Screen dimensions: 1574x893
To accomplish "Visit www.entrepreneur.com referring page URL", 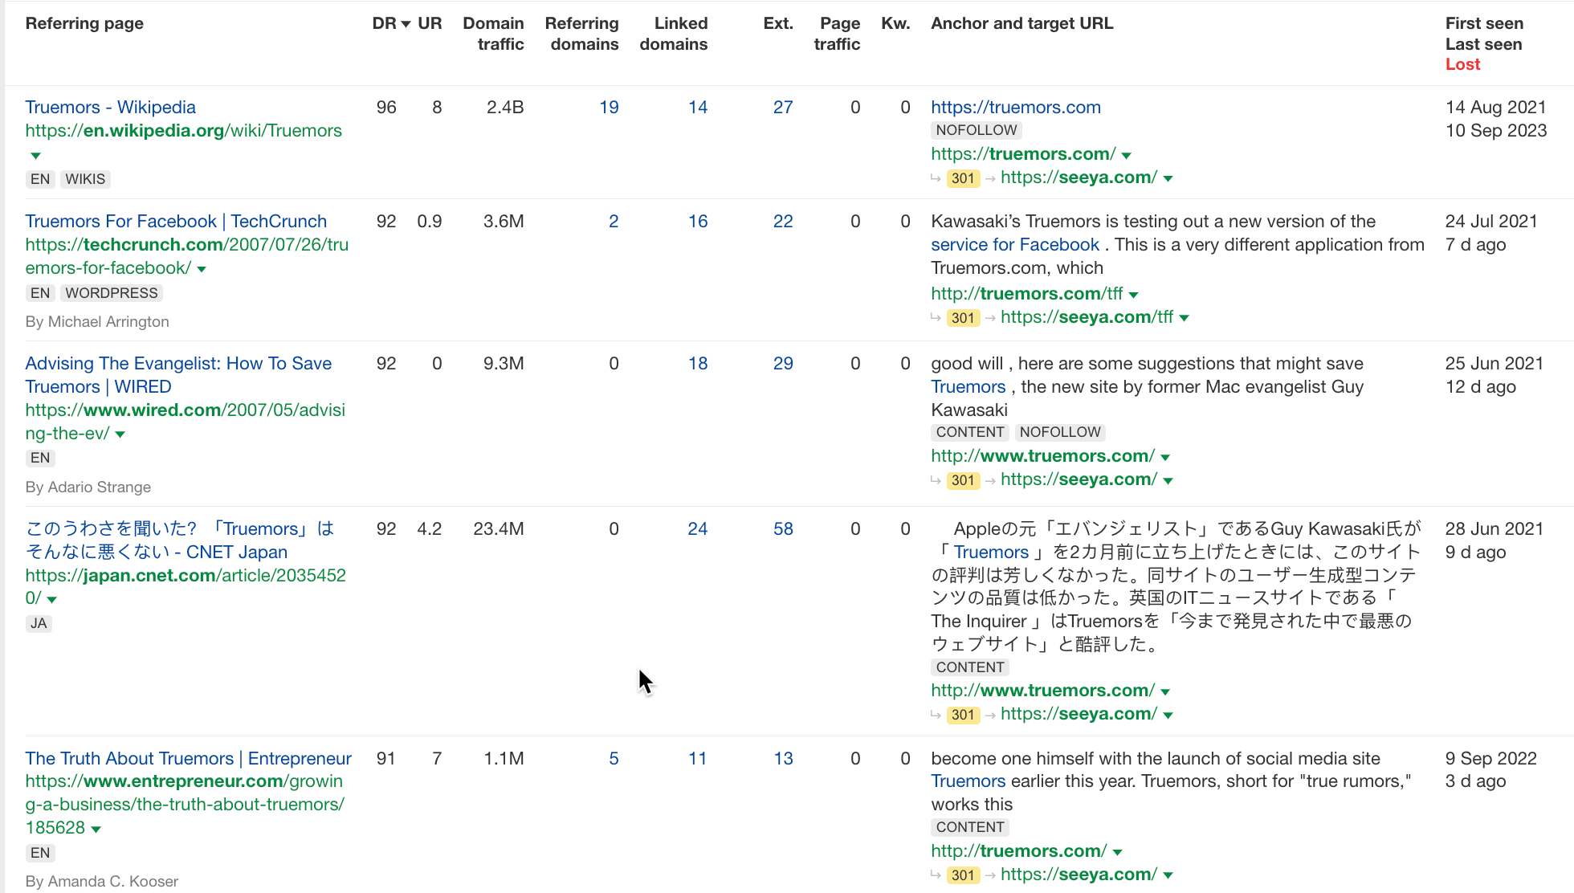I will pyautogui.click(x=185, y=804).
